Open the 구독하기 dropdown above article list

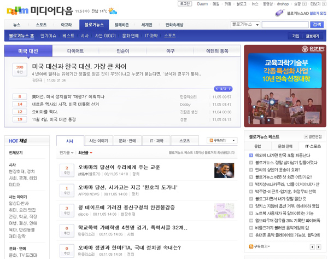pyautogui.click(x=222, y=140)
